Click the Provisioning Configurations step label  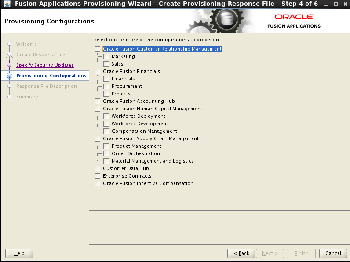pyautogui.click(x=51, y=76)
